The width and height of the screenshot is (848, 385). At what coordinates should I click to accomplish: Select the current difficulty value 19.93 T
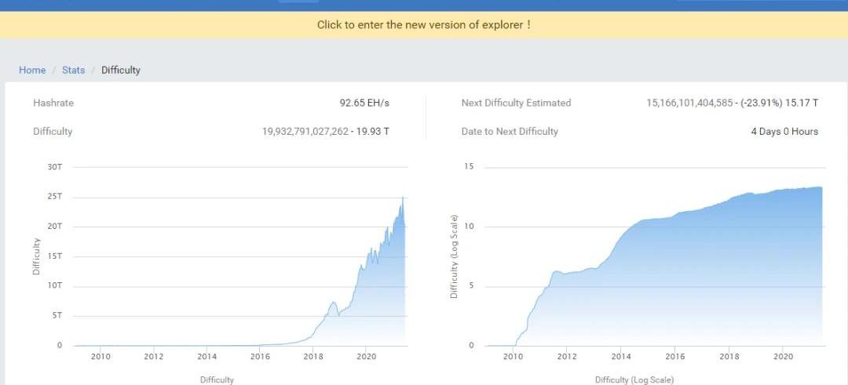click(x=326, y=132)
